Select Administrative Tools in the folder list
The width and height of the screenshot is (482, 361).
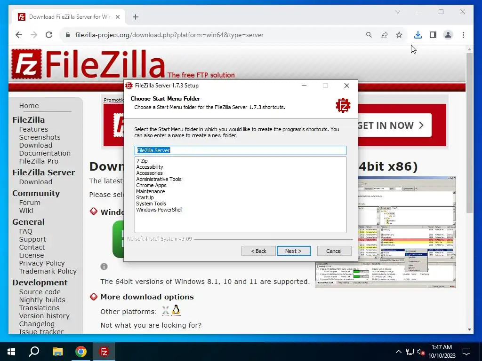159,179
